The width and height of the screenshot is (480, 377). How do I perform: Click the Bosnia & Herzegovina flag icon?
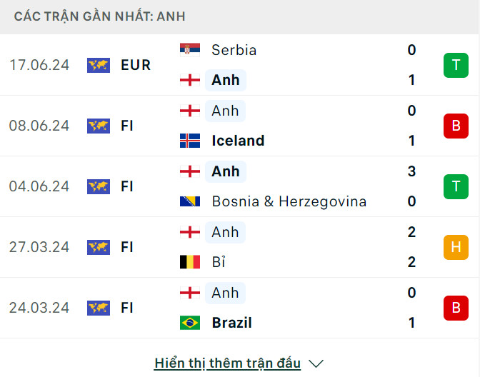pyautogui.click(x=190, y=201)
